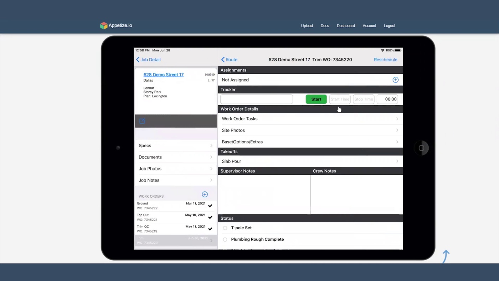The image size is (499, 281).
Task: Tap the Wi-Fi icon in status bar
Action: (x=382, y=50)
